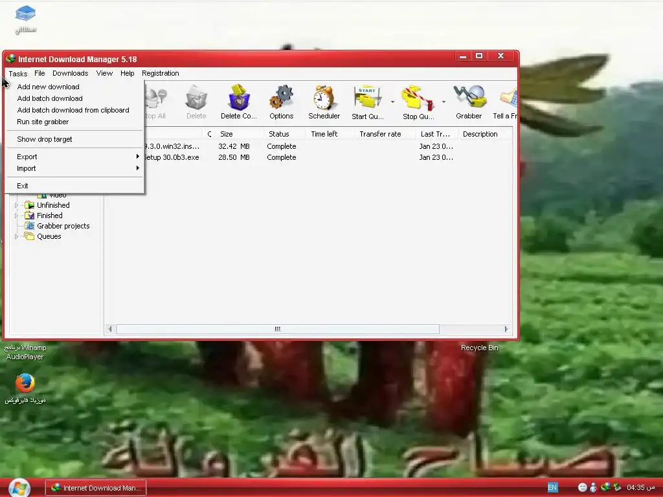
Task: Expand the Unfinished tree node
Action: pos(16,205)
